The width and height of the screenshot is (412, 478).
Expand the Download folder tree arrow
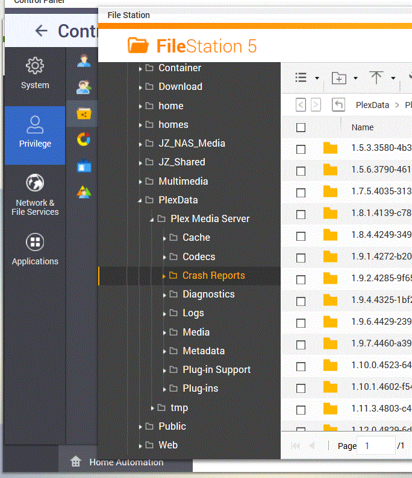(x=140, y=88)
